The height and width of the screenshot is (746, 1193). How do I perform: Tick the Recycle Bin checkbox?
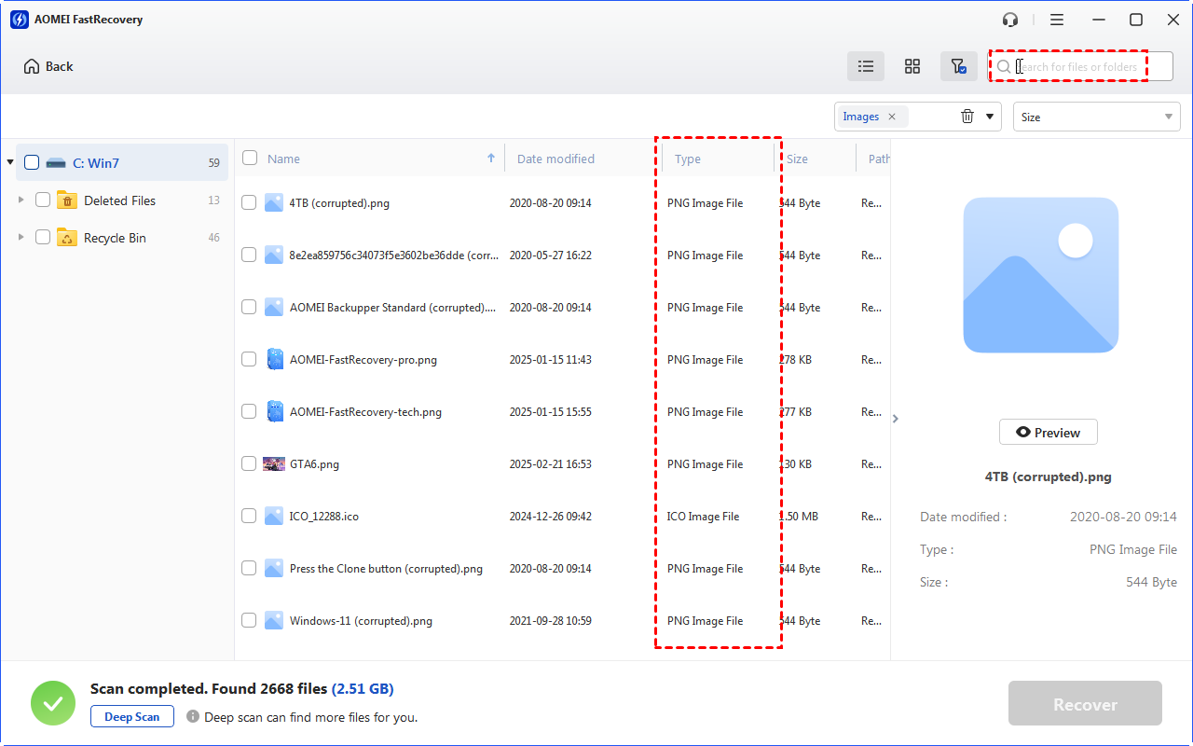pos(43,237)
